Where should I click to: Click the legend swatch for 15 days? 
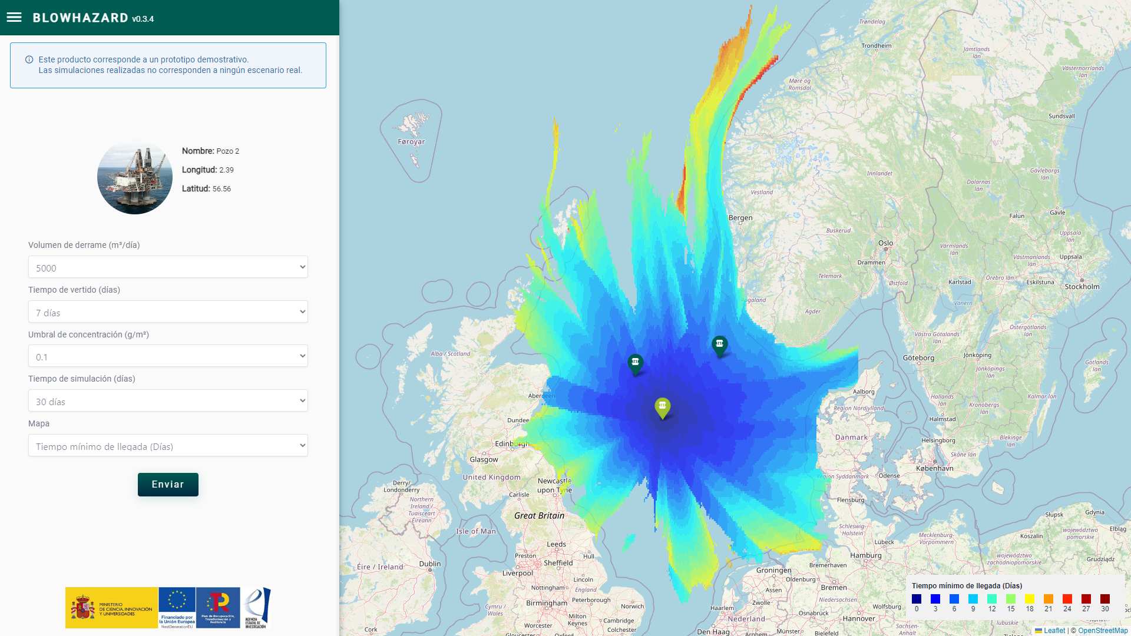click(1011, 599)
